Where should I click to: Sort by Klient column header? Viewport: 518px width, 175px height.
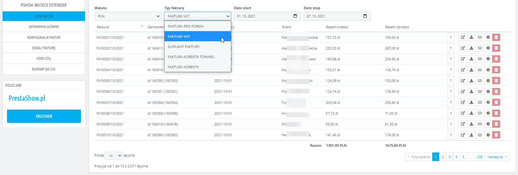click(286, 27)
